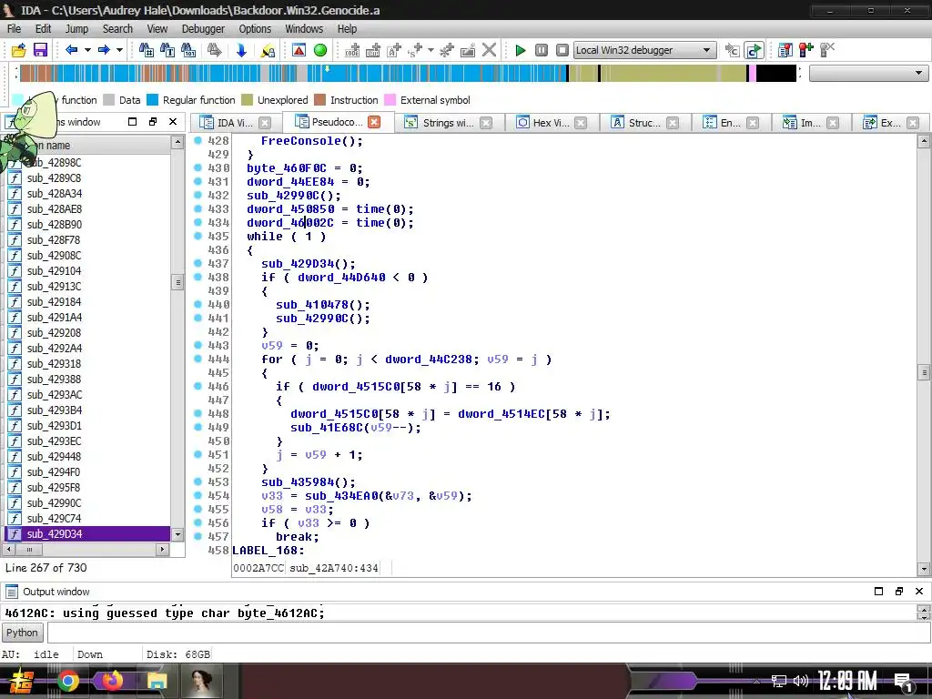This screenshot has width=932, height=699.
Task: Stop the debugged process
Action: pos(562,50)
